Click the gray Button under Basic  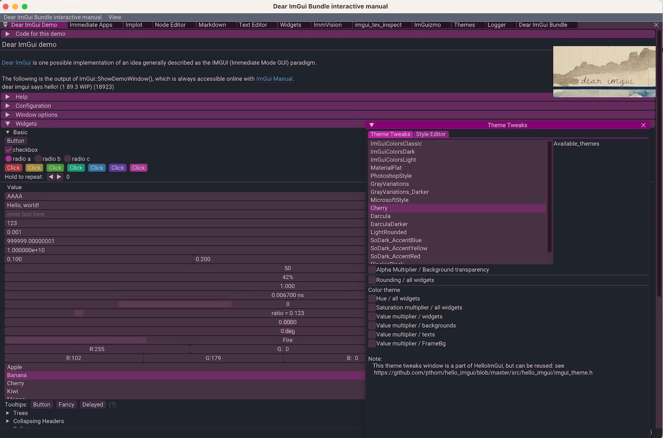16,141
